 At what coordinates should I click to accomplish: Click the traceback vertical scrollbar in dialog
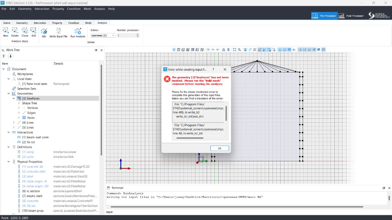click(x=226, y=114)
